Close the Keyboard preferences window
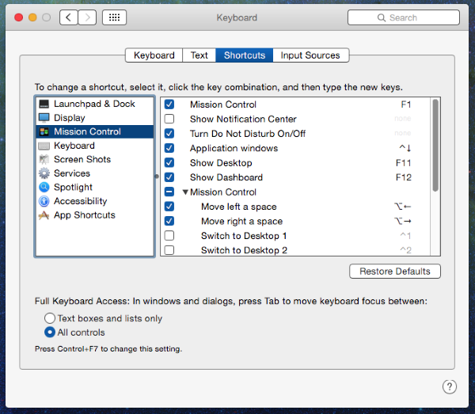The height and width of the screenshot is (414, 475). coord(18,17)
